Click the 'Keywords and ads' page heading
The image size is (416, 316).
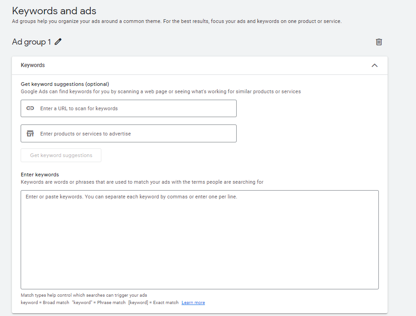(54, 11)
